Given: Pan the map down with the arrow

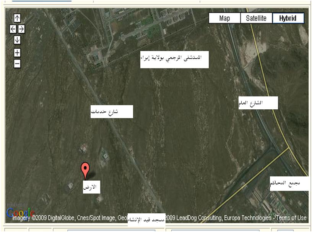Looking at the screenshot, I should pyautogui.click(x=17, y=40).
